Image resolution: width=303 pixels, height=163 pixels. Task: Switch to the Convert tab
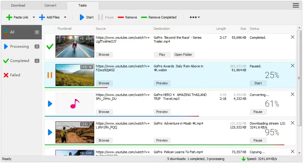(x=50, y=5)
